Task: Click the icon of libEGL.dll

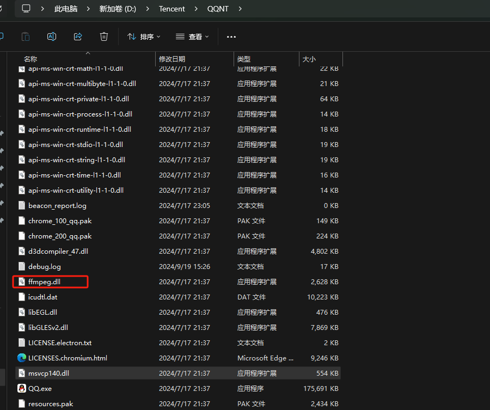Action: pos(22,312)
